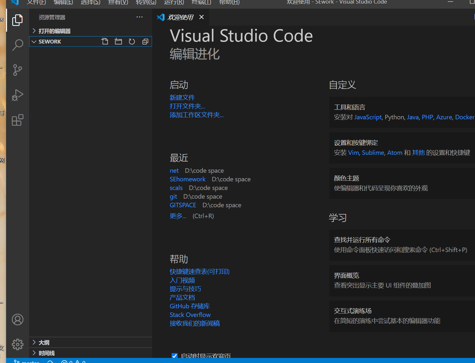
Task: Close the 欢迎使用 tab
Action: (x=201, y=17)
